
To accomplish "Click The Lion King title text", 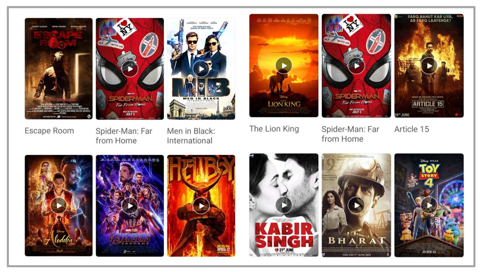I will (x=274, y=129).
